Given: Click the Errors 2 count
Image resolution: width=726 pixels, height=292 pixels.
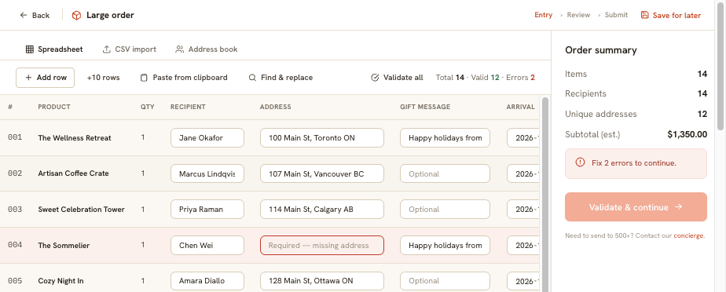Looking at the screenshot, I should click(520, 78).
